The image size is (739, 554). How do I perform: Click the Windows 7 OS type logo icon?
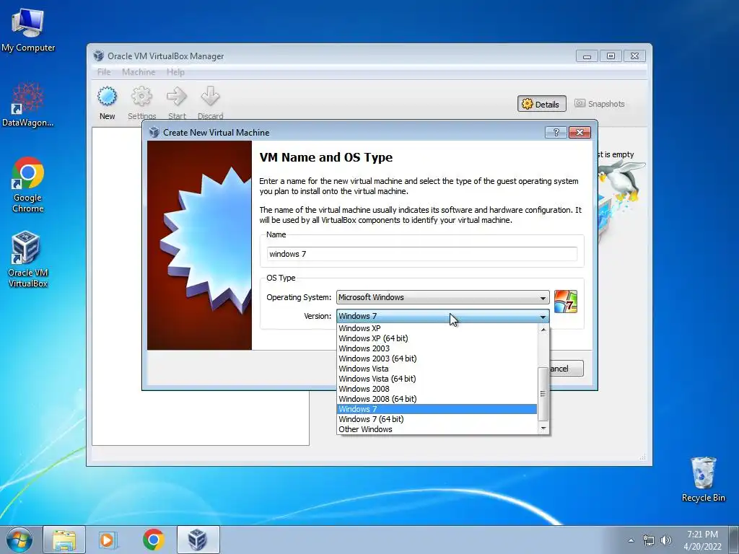click(566, 302)
